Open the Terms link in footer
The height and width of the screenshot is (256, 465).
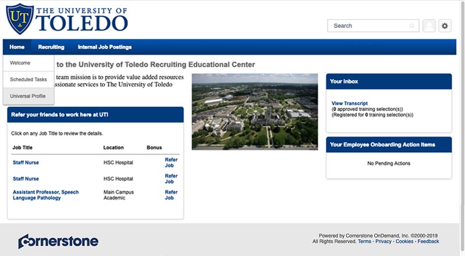click(364, 241)
